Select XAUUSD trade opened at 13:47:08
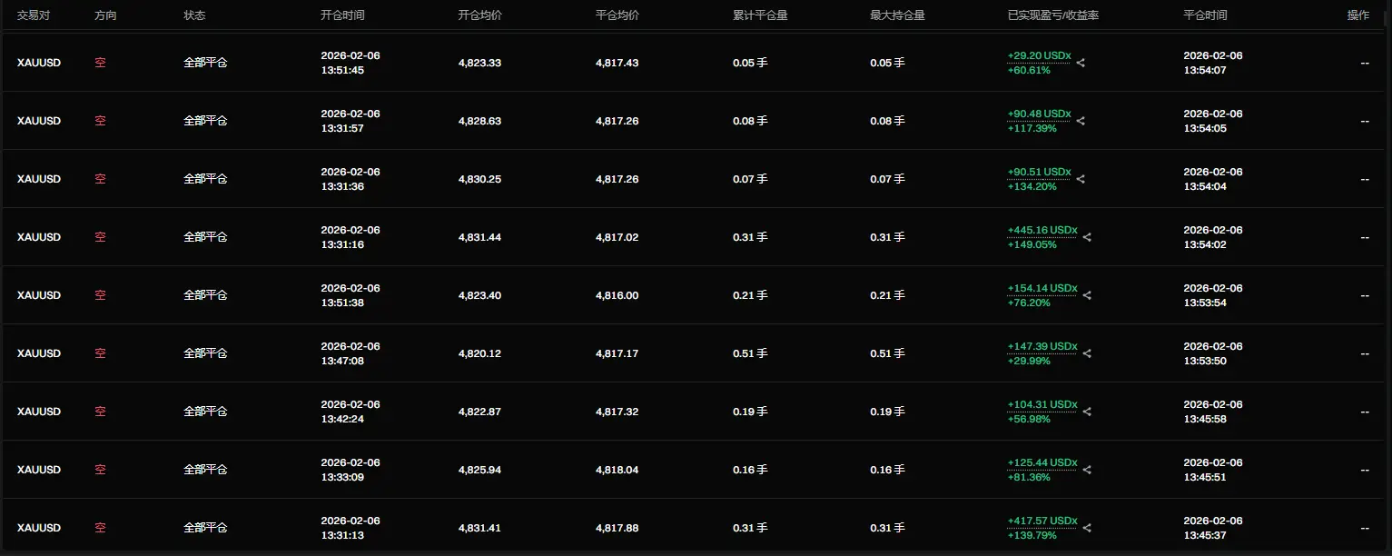This screenshot has width=1392, height=556. (39, 353)
